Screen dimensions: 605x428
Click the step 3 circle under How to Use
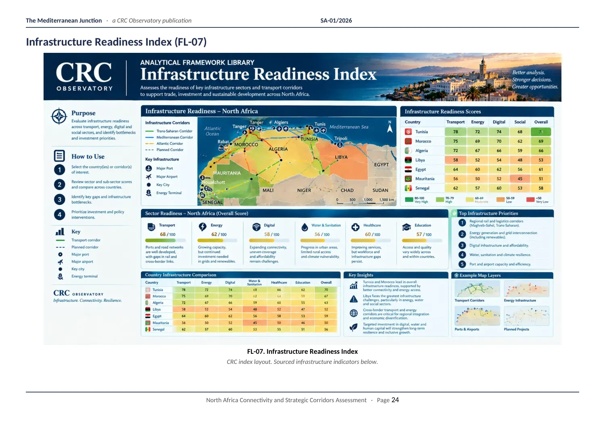point(59,199)
